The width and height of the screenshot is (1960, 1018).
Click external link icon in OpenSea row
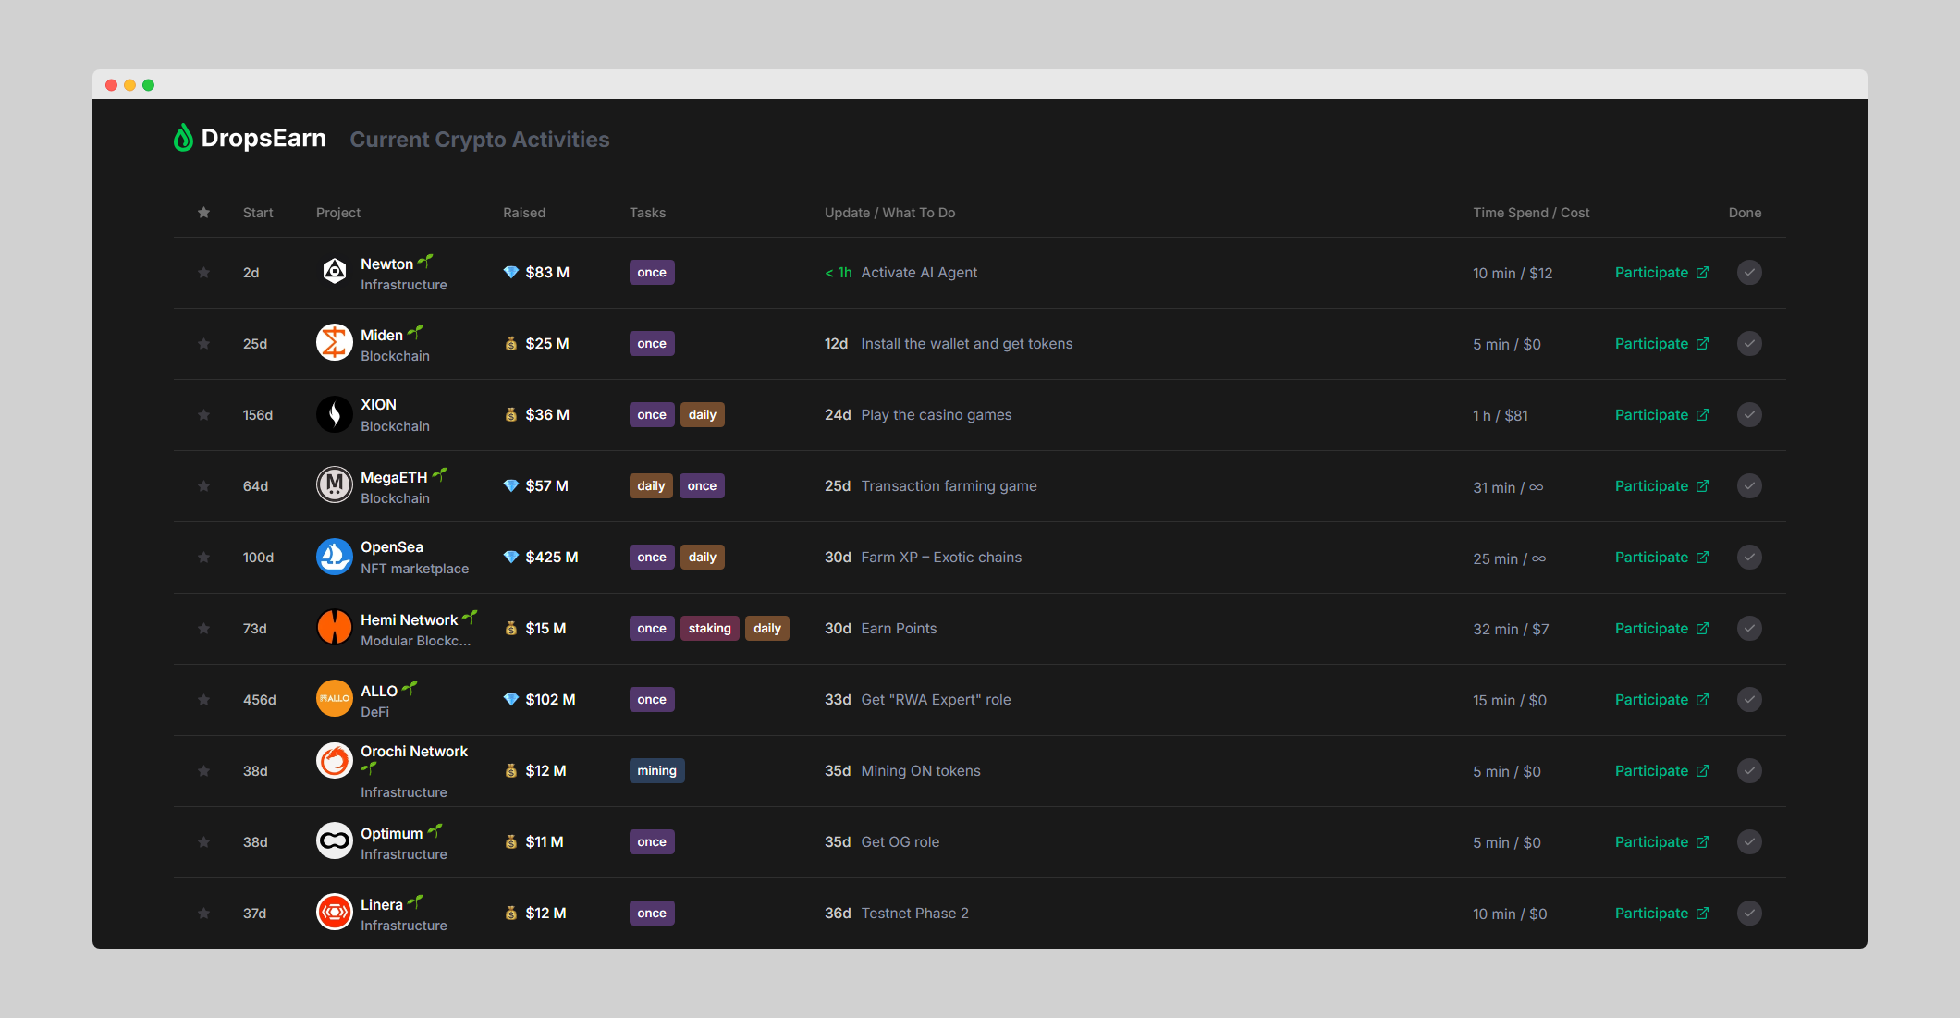tap(1702, 558)
